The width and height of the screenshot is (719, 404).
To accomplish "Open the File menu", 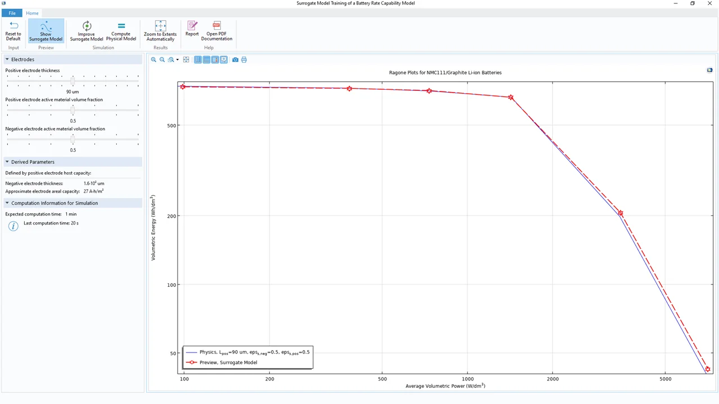I will (12, 13).
